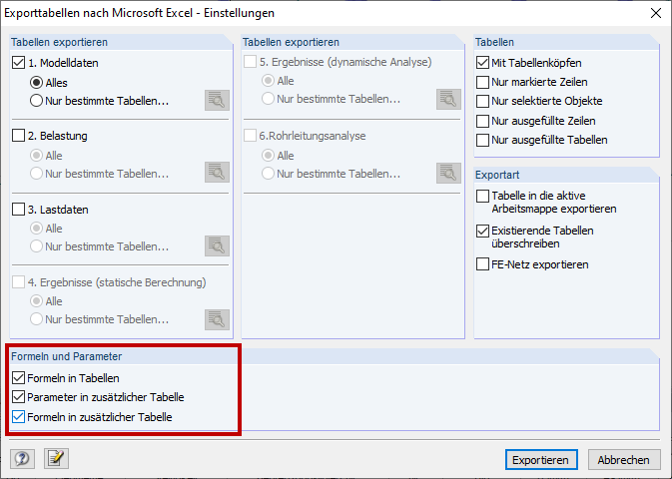The width and height of the screenshot is (672, 479).
Task: Enable 'Nur markierte Zeilen'
Action: pos(484,82)
